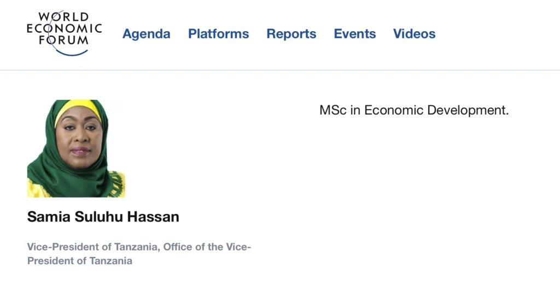Click the header divider line

coord(280,70)
